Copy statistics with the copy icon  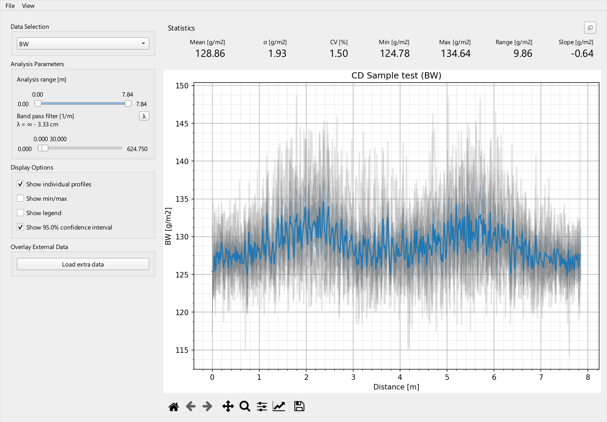coord(590,28)
